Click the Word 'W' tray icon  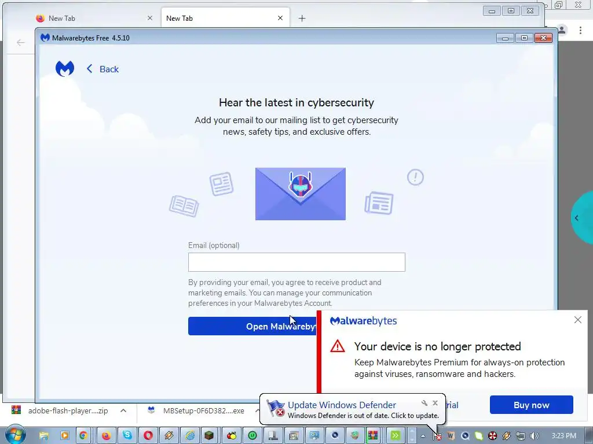[x=451, y=436]
